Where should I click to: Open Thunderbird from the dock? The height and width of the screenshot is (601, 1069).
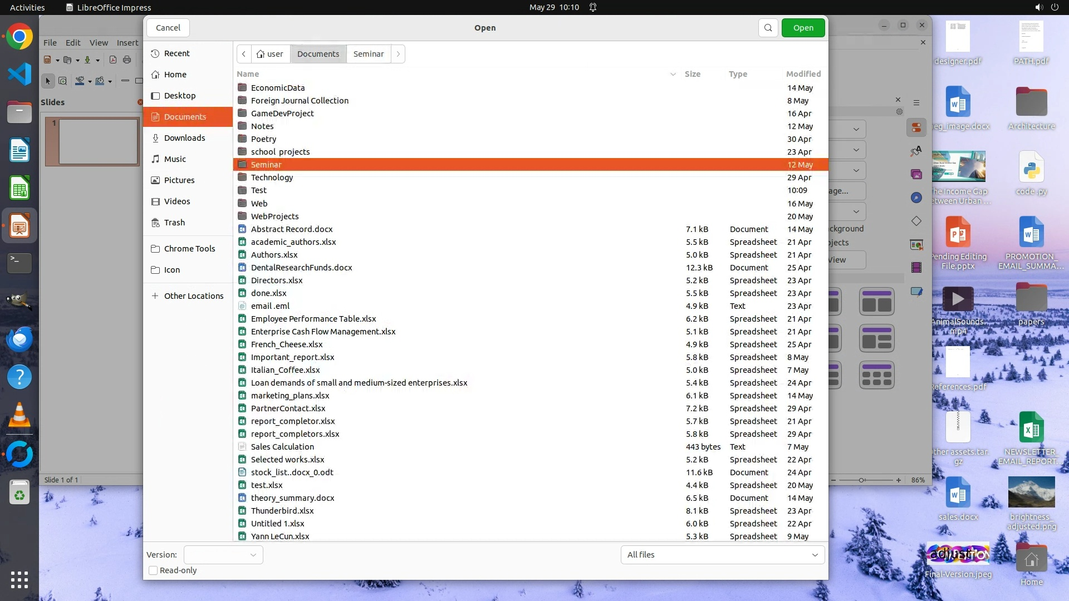(19, 339)
